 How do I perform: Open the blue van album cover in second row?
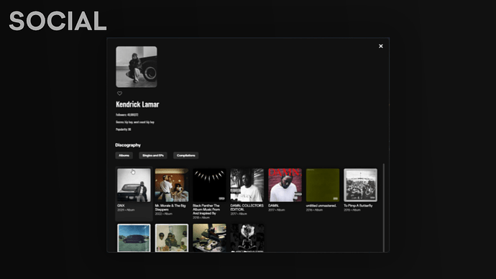pyautogui.click(x=134, y=238)
